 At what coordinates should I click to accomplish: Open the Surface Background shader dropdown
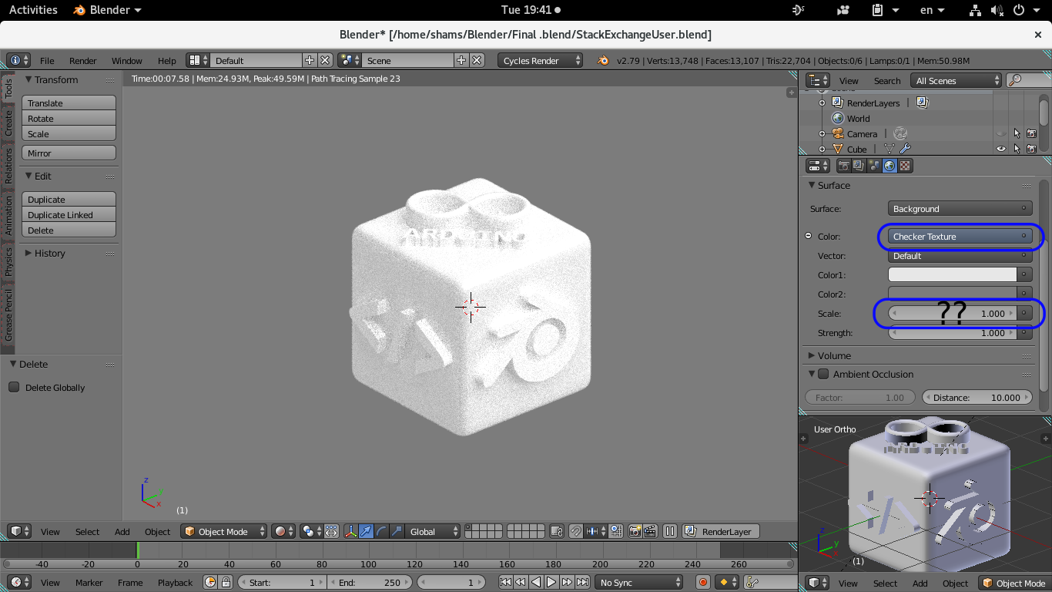pyautogui.click(x=960, y=208)
